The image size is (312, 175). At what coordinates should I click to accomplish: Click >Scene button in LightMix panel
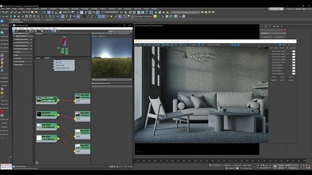[274, 77]
